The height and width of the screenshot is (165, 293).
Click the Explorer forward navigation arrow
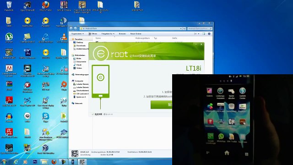click(75, 28)
